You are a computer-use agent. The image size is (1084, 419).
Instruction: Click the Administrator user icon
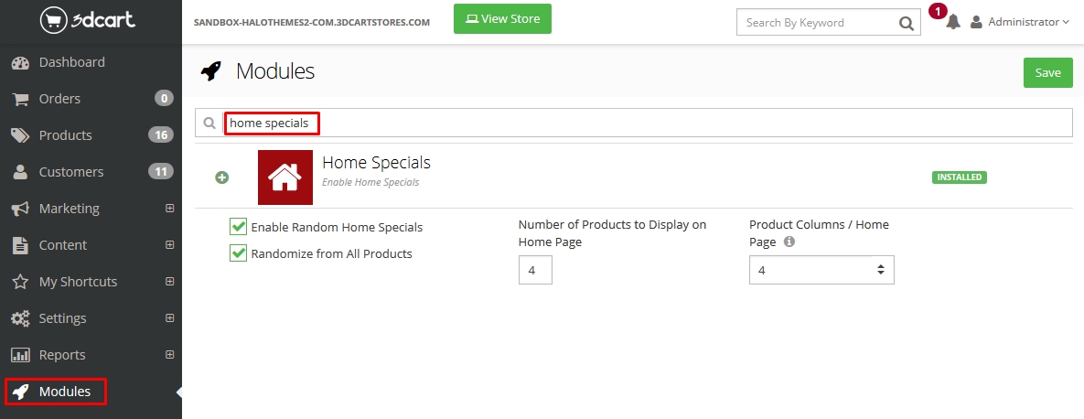976,22
